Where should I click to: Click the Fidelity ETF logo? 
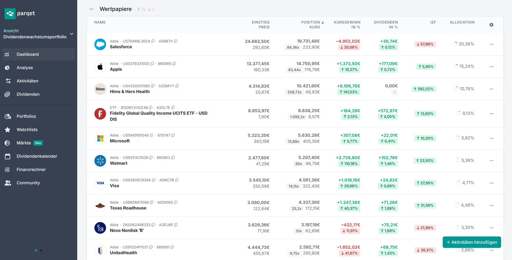(100, 114)
